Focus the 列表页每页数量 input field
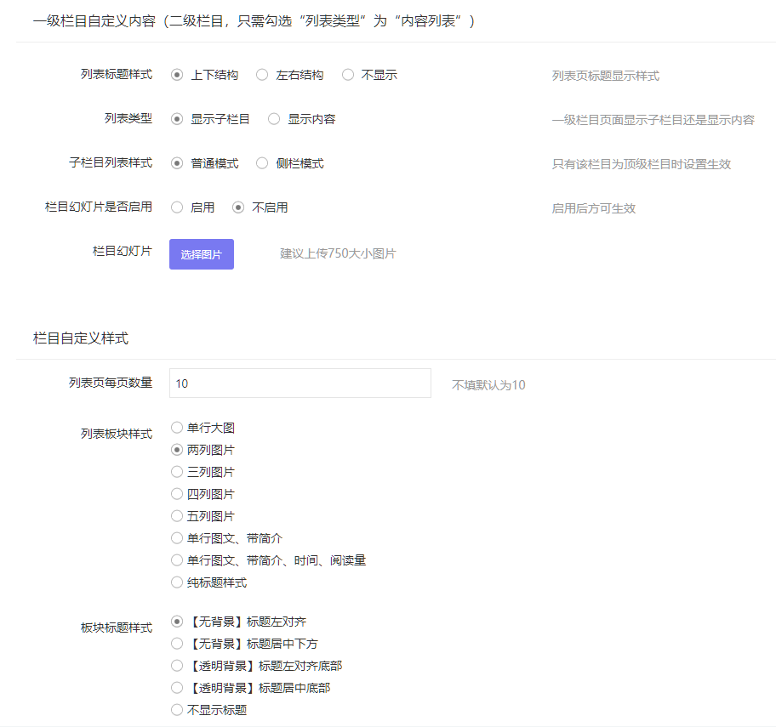 (x=300, y=383)
